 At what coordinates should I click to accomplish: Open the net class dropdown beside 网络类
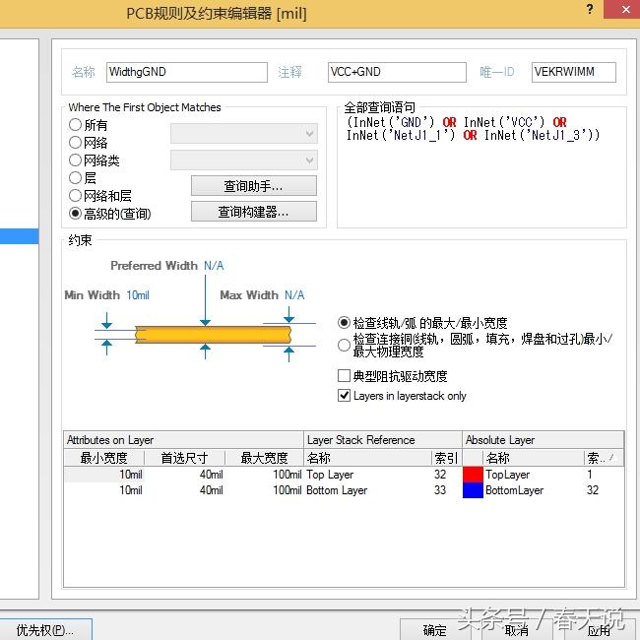point(244,160)
